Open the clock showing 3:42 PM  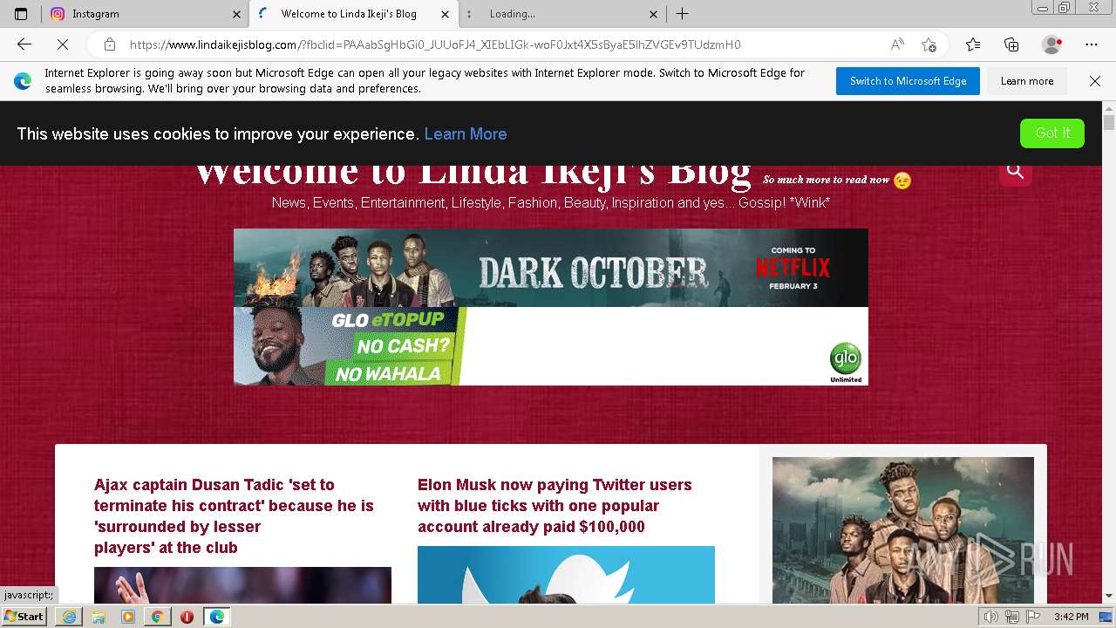pos(1072,617)
